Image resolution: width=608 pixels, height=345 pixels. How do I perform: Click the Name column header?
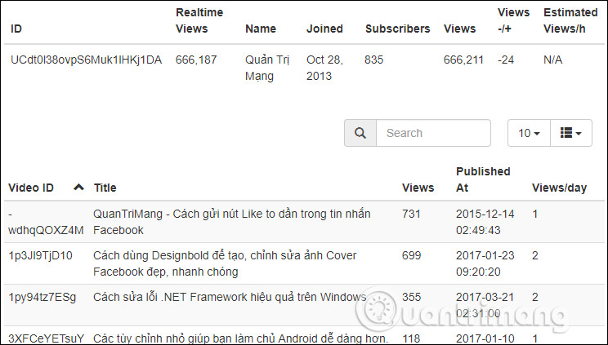click(x=261, y=29)
